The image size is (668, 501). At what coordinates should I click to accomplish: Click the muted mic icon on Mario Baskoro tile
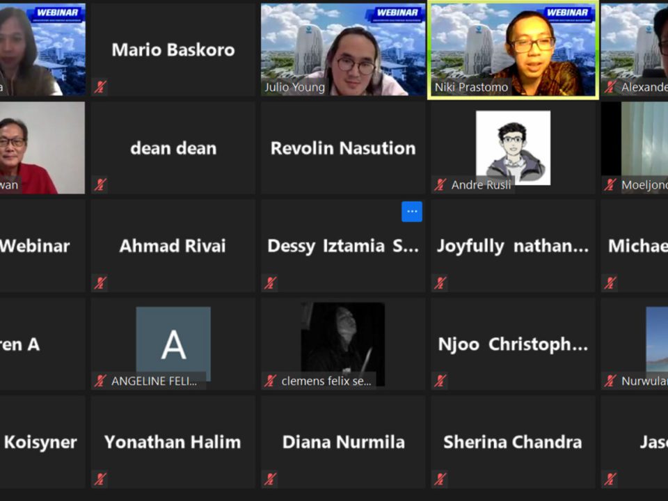[x=100, y=87]
